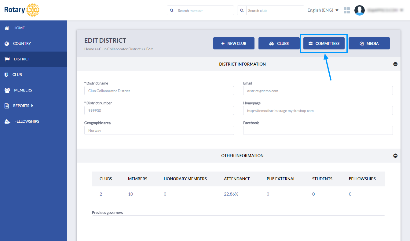Click the Email input field
The width and height of the screenshot is (410, 241).
[x=318, y=91]
